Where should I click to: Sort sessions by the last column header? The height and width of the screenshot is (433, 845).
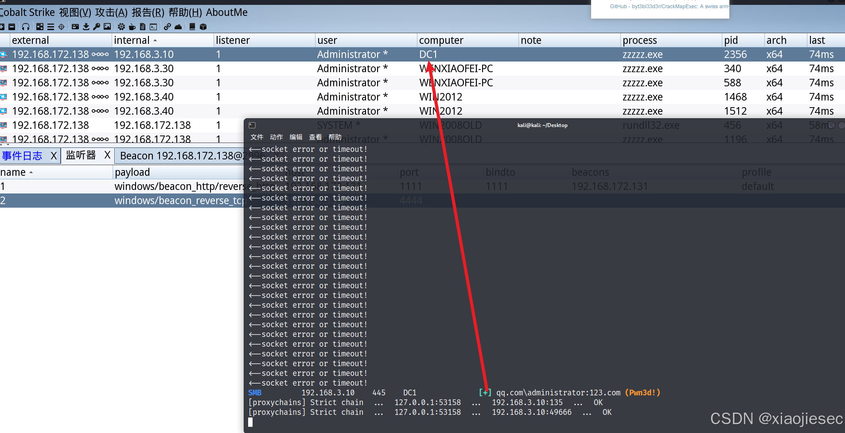826,40
